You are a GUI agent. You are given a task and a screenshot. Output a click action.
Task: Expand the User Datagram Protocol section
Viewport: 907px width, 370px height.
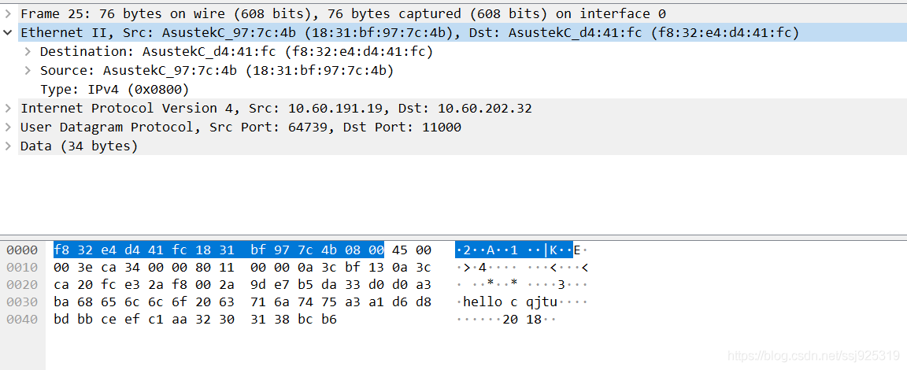click(8, 128)
